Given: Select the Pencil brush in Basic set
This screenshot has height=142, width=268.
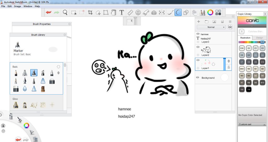Looking at the screenshot, I should coord(16,73).
